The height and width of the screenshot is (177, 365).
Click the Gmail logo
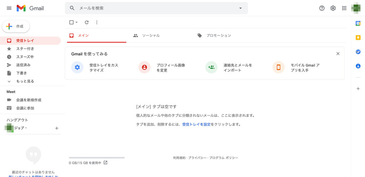coord(30,8)
